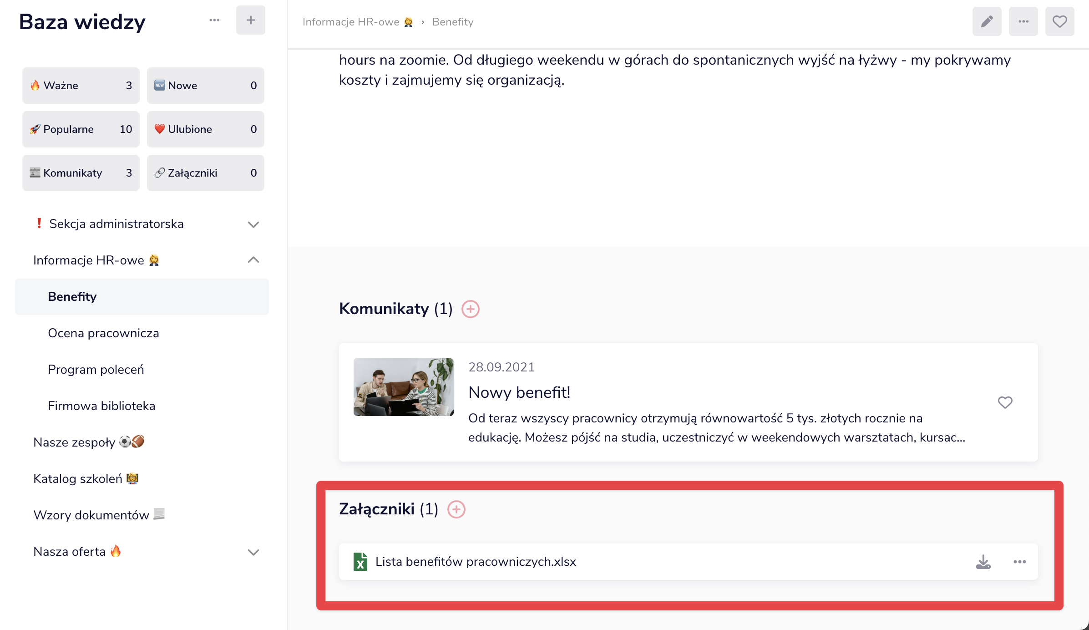
Task: Open attachment row three-dot menu
Action: [x=1019, y=562]
